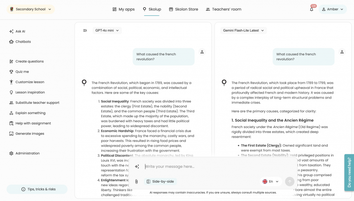The height and width of the screenshot is (201, 354).
Task: Open the En language dropdown
Action: [271, 182]
